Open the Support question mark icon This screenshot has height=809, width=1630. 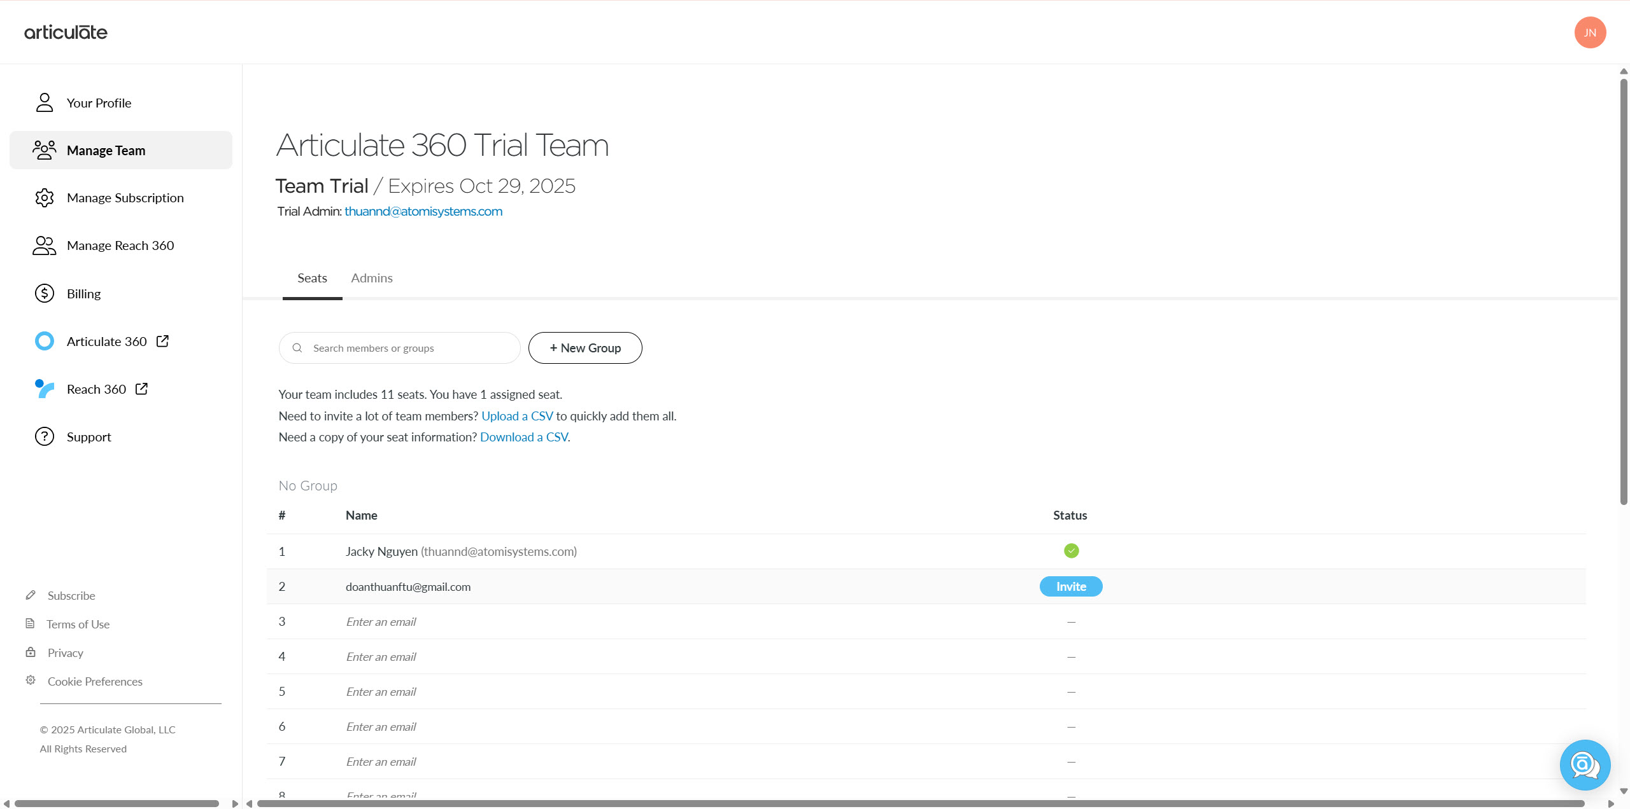[x=45, y=436]
